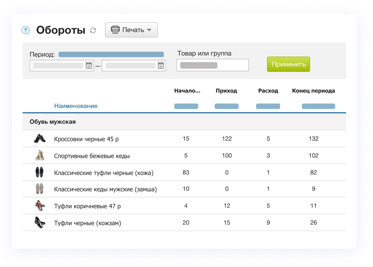Sort by the Наименование column header
Screen dimensions: 373x267
(76, 106)
